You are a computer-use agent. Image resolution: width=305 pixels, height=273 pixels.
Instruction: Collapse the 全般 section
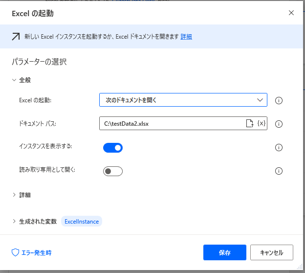click(14, 80)
